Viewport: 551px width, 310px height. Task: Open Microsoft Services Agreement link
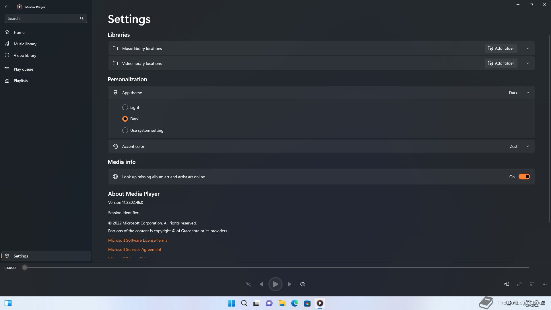[x=135, y=249]
